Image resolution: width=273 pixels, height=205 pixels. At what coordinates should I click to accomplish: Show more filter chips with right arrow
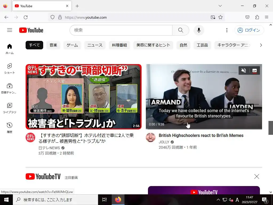[x=261, y=45]
